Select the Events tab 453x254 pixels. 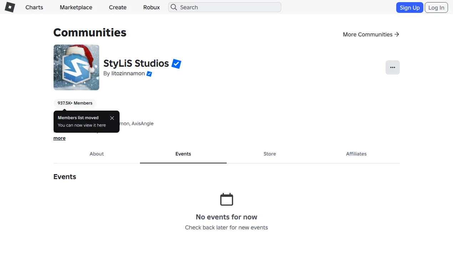(x=183, y=154)
